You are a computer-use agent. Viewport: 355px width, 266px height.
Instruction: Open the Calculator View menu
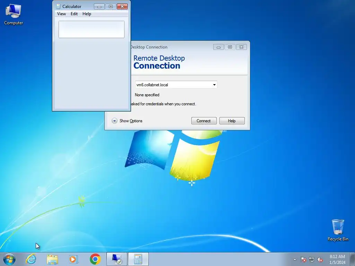click(61, 14)
